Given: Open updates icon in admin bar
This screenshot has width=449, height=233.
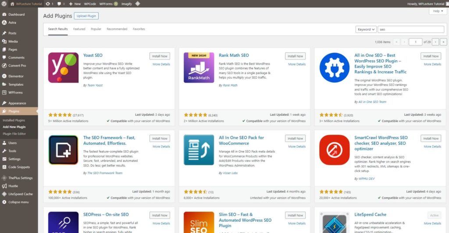Looking at the screenshot, I should coord(48,3).
